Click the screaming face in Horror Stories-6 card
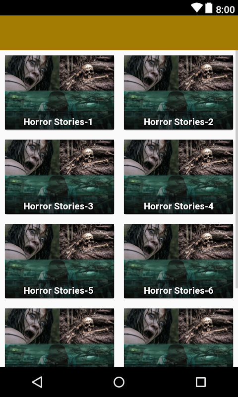This screenshot has width=238, height=397. [x=151, y=242]
